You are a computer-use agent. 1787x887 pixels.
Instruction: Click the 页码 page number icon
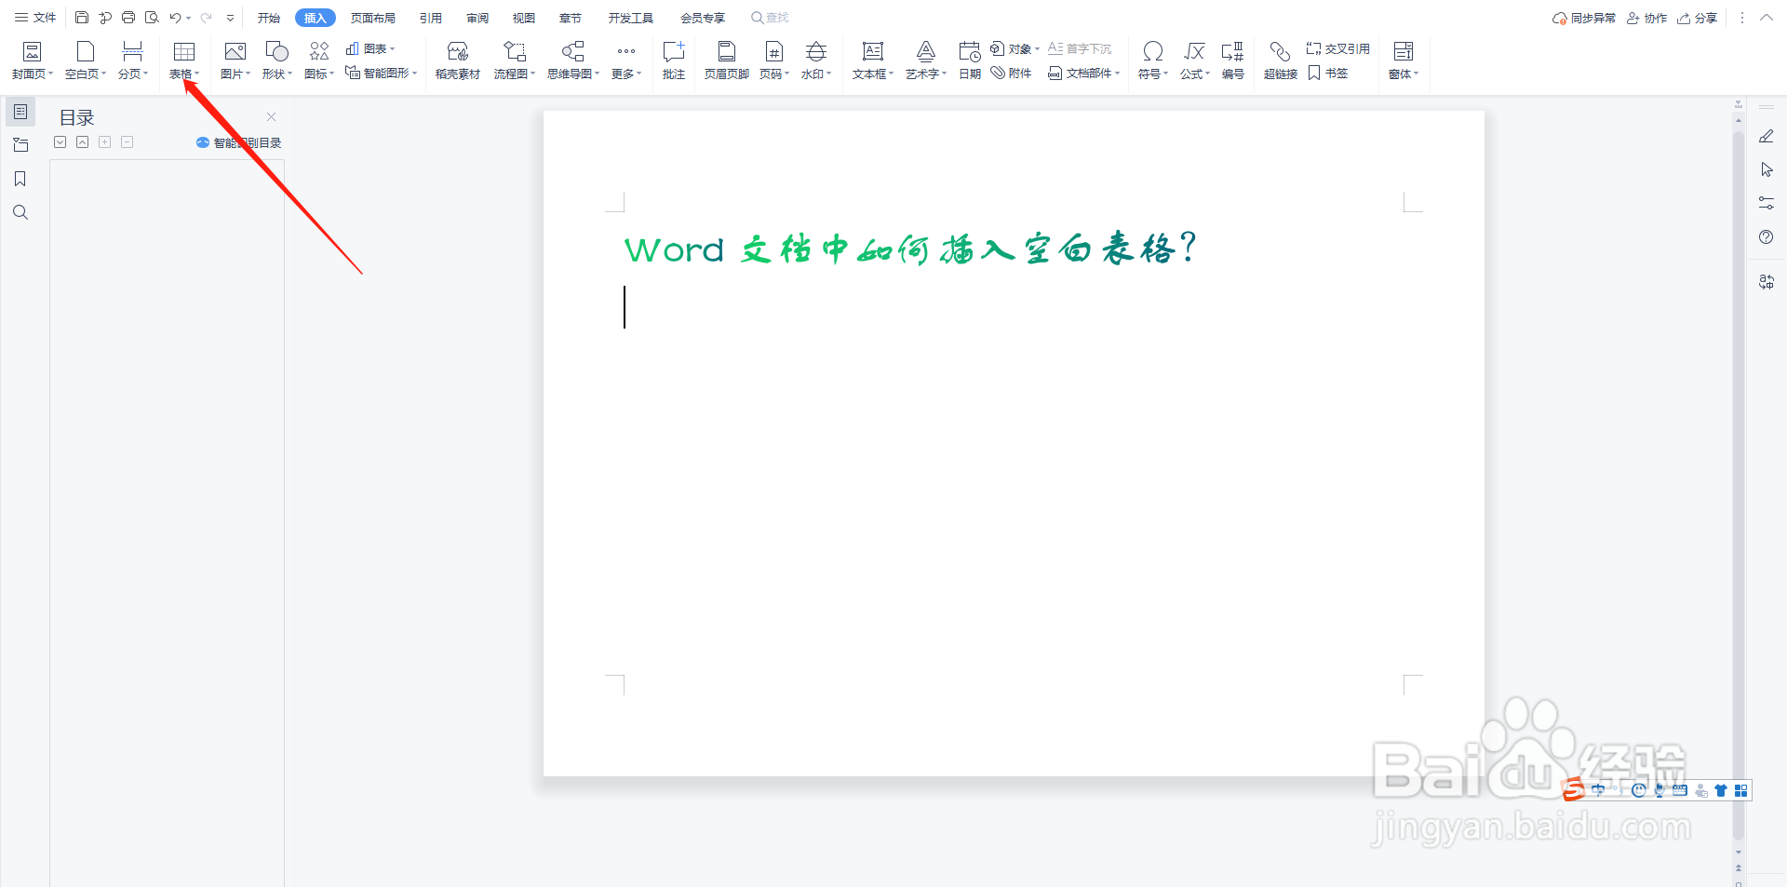[x=774, y=51]
